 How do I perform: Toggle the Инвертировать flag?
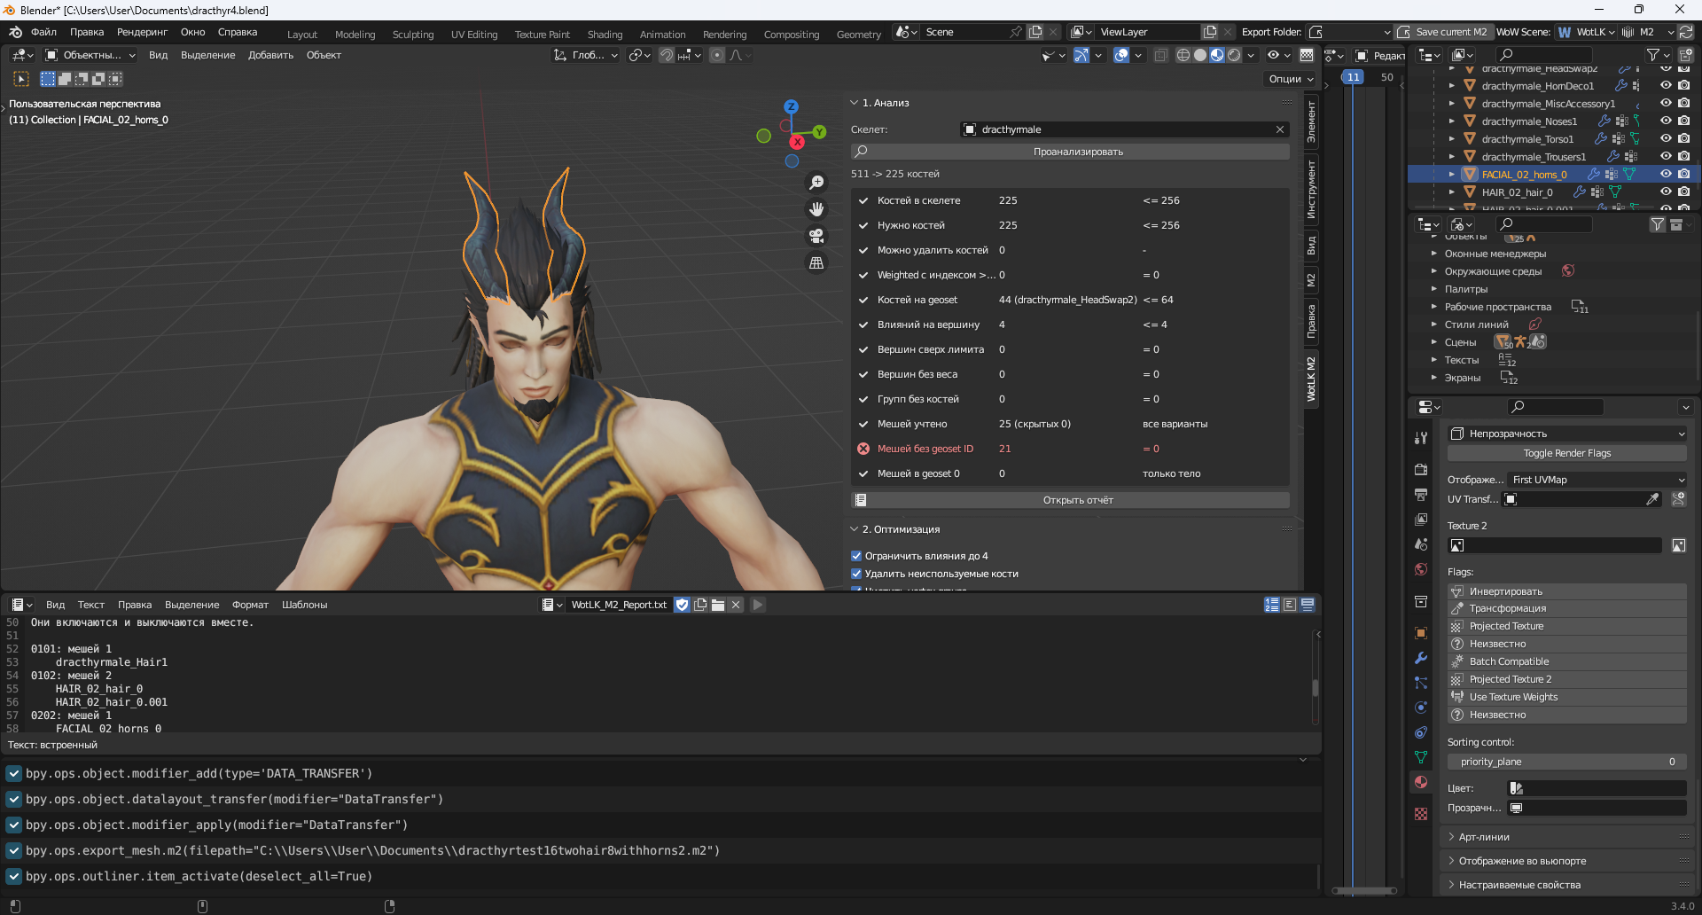coord(1566,591)
